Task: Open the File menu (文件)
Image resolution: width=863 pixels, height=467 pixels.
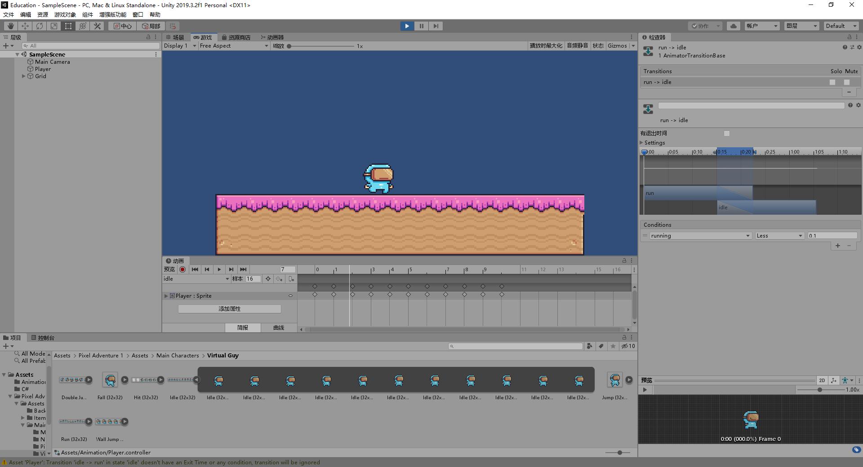Action: pyautogui.click(x=9, y=15)
